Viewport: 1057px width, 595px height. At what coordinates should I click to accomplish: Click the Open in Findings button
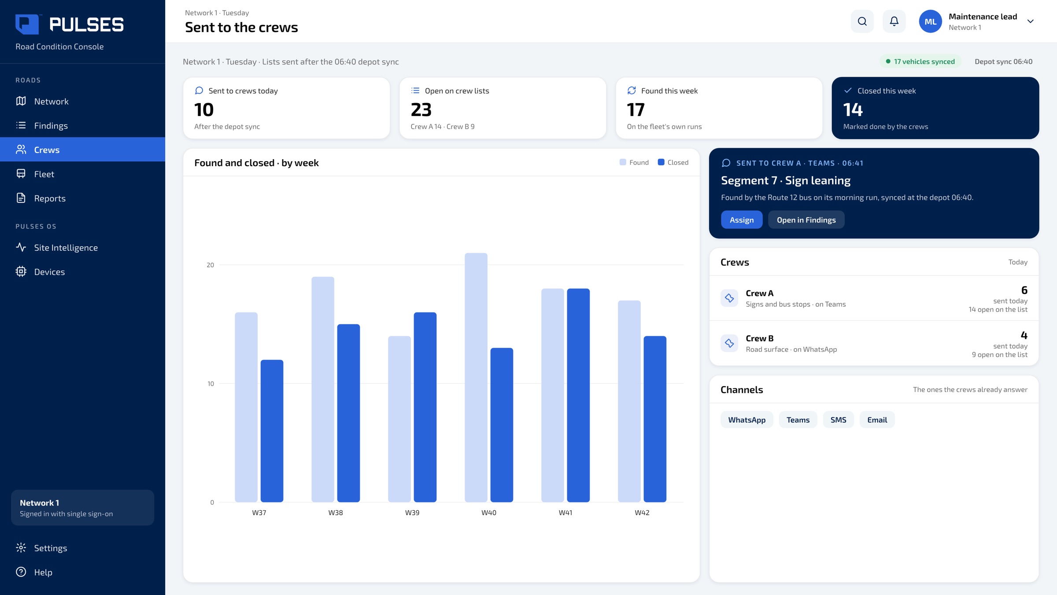pos(806,219)
